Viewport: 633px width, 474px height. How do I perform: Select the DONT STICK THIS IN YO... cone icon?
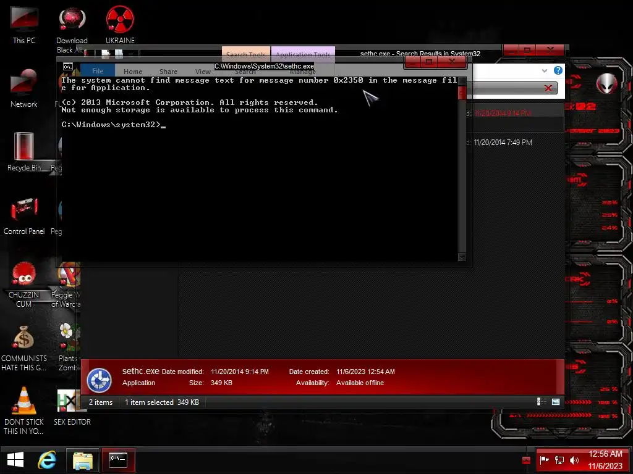[x=24, y=411]
